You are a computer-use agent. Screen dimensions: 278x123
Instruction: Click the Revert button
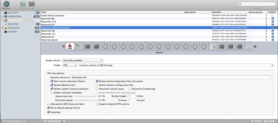[256, 122]
